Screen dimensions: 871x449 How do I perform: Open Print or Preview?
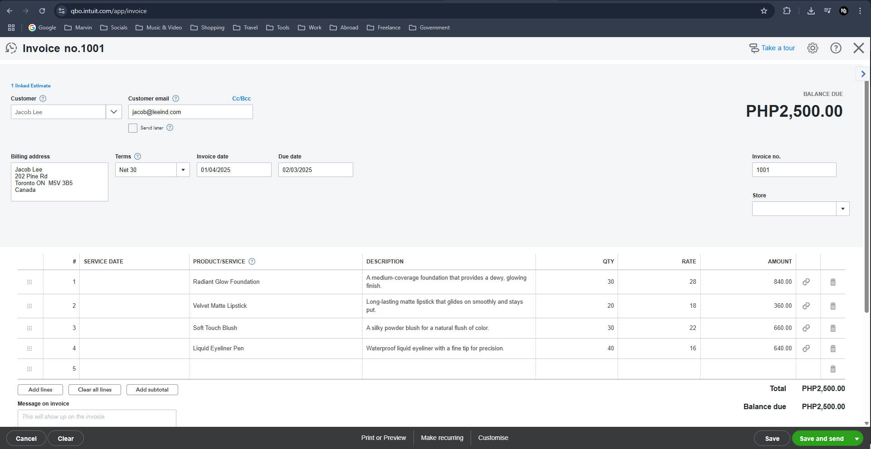pos(384,438)
